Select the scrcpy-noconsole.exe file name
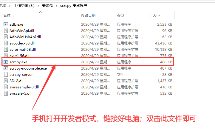 [x=28, y=68]
